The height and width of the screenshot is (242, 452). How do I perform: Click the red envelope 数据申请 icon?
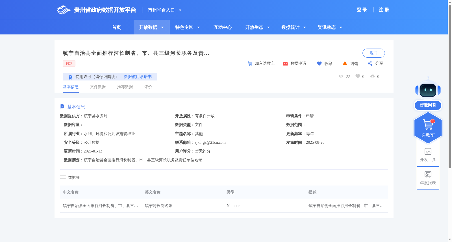tap(285, 64)
